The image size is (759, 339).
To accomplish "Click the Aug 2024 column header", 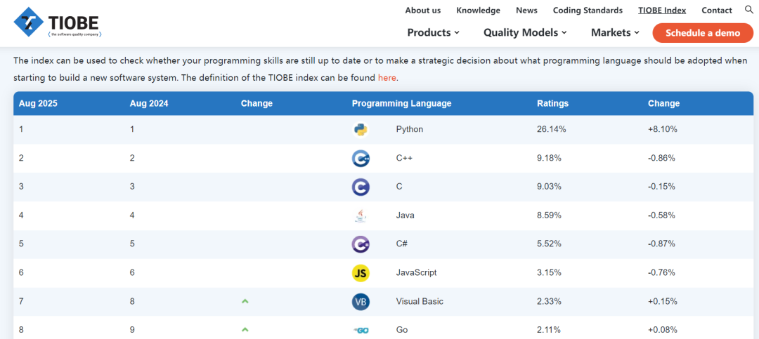I will (x=149, y=103).
